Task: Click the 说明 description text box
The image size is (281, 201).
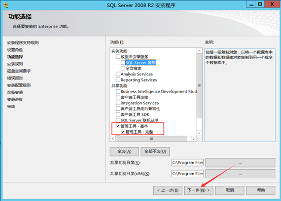Action: click(240, 95)
